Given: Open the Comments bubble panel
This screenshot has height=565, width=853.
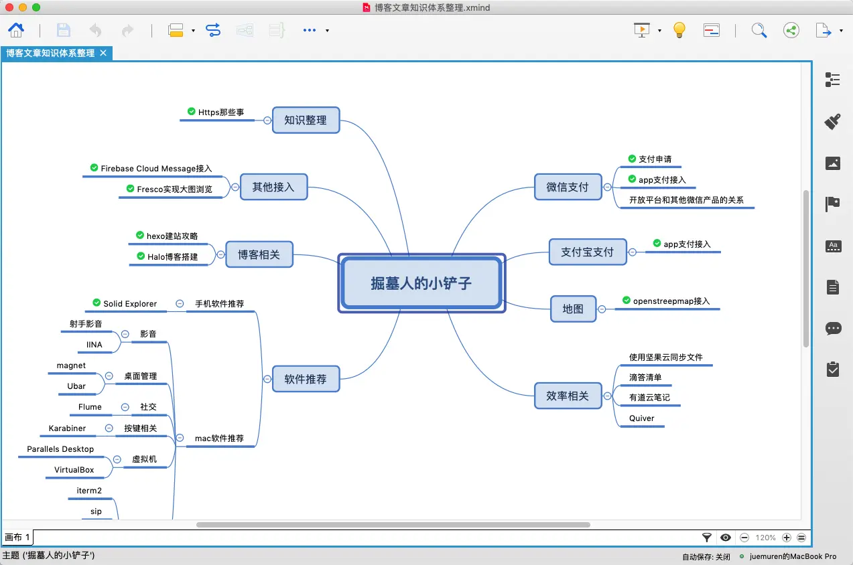Looking at the screenshot, I should [833, 329].
